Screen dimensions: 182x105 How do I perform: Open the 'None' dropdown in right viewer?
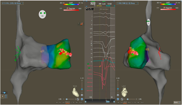coord(177,102)
